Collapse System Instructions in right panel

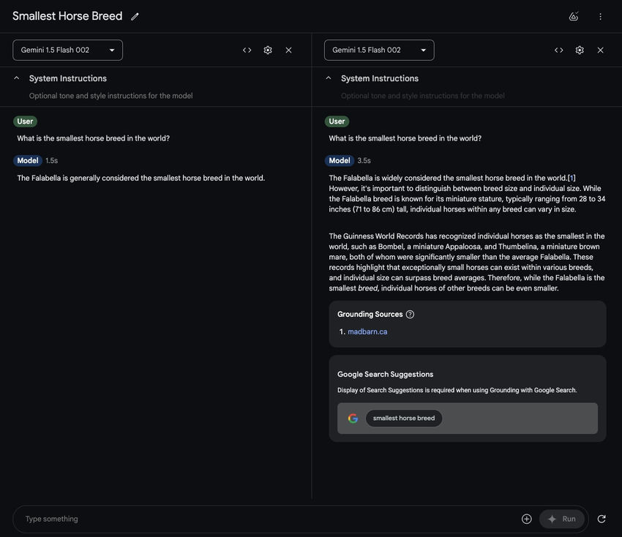pos(328,78)
